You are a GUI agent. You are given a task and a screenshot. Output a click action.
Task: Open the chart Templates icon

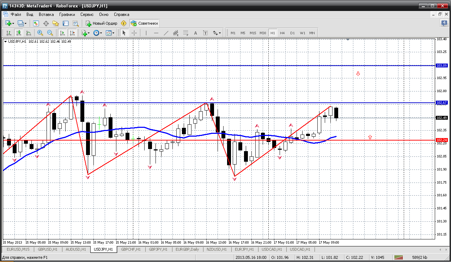click(x=108, y=33)
